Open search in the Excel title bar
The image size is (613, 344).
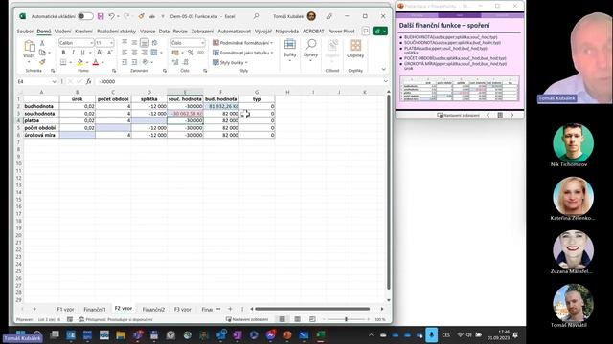click(256, 16)
